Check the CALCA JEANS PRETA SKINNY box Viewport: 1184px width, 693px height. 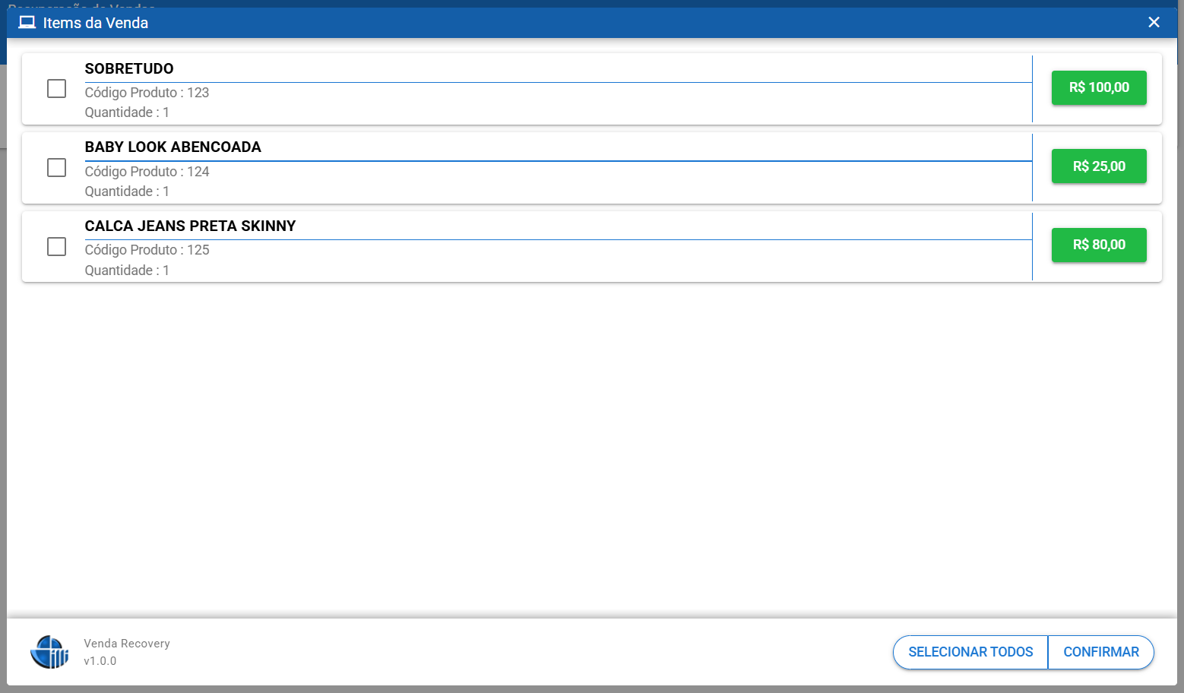point(57,247)
